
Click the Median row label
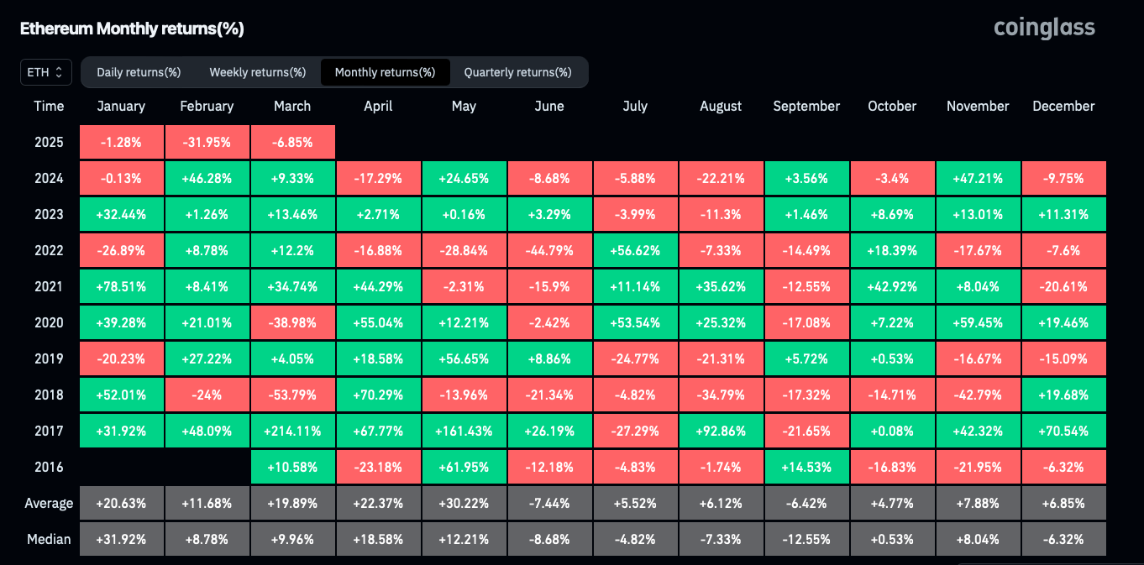[x=49, y=539]
